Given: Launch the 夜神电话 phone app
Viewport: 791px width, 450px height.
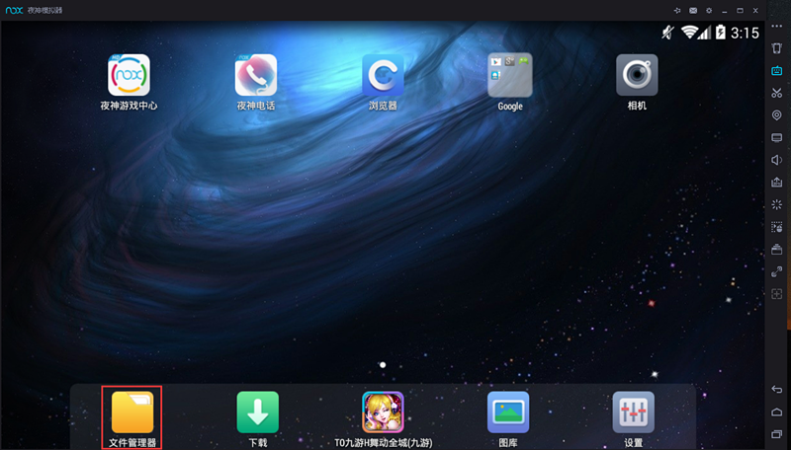Looking at the screenshot, I should [256, 75].
